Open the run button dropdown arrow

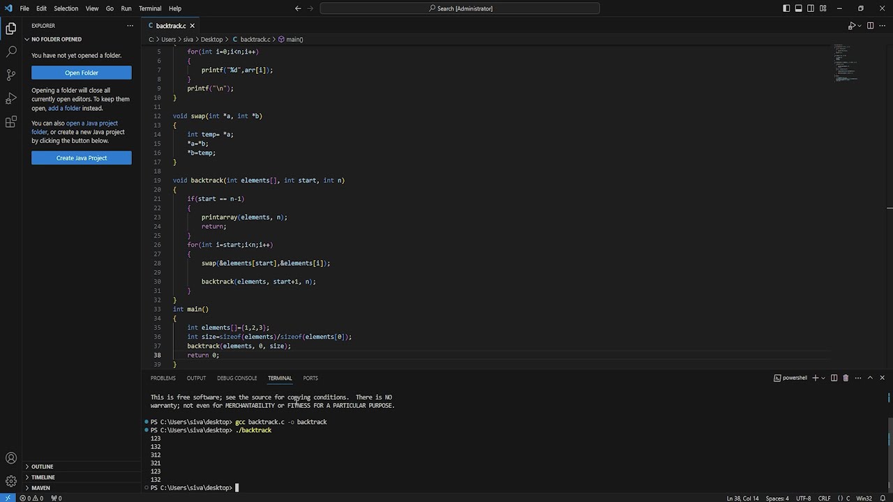[x=860, y=26]
